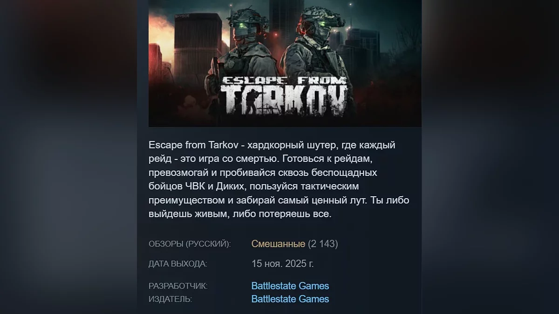Open the 'Смешанные' review summary
Viewport: 559px width, 314px height.
click(278, 244)
